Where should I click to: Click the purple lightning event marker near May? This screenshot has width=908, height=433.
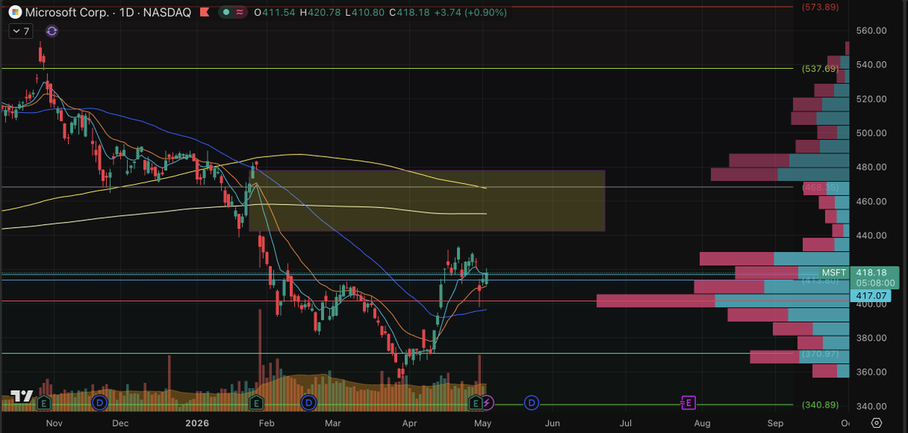488,402
